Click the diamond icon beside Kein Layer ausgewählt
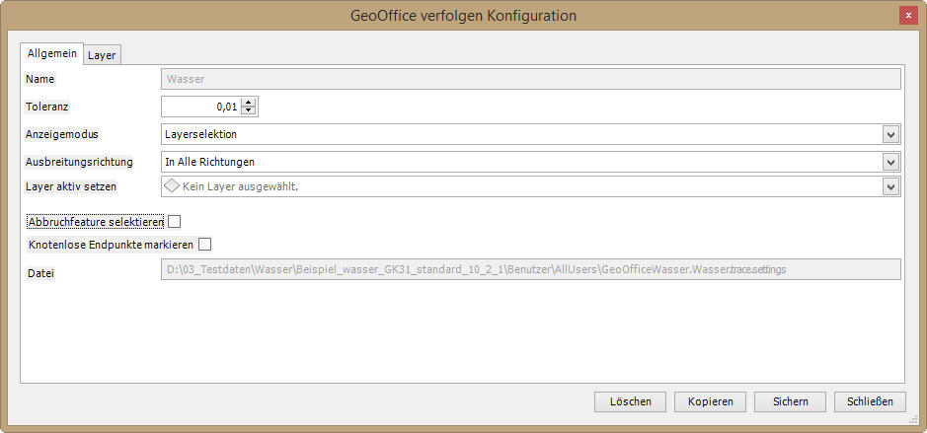This screenshot has height=433, width=927. tap(172, 186)
